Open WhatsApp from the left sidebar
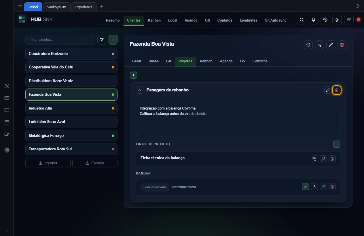 [7, 86]
